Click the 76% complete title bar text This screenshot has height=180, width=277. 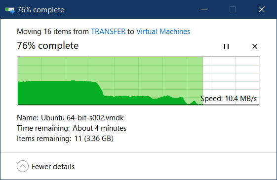(40, 10)
